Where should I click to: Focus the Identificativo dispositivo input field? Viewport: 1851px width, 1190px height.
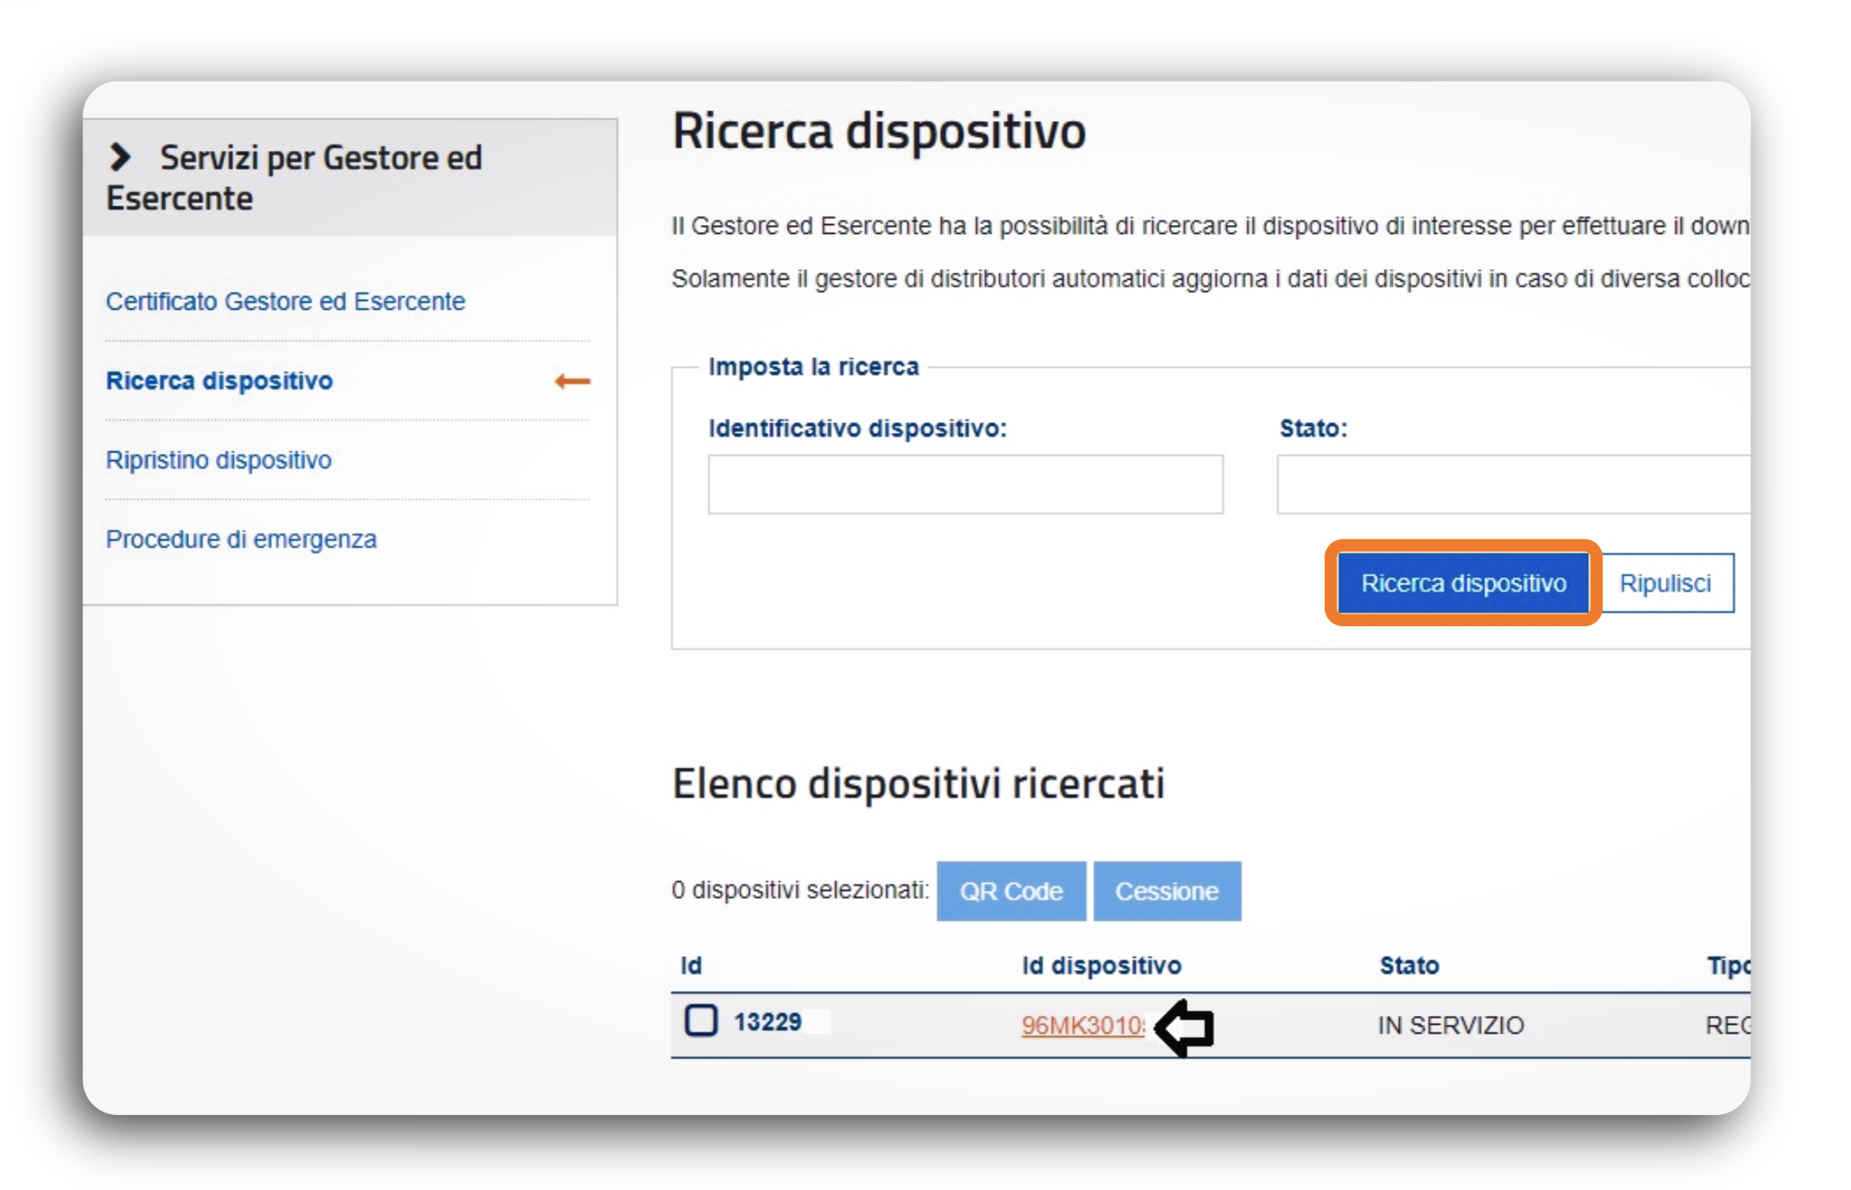(965, 484)
